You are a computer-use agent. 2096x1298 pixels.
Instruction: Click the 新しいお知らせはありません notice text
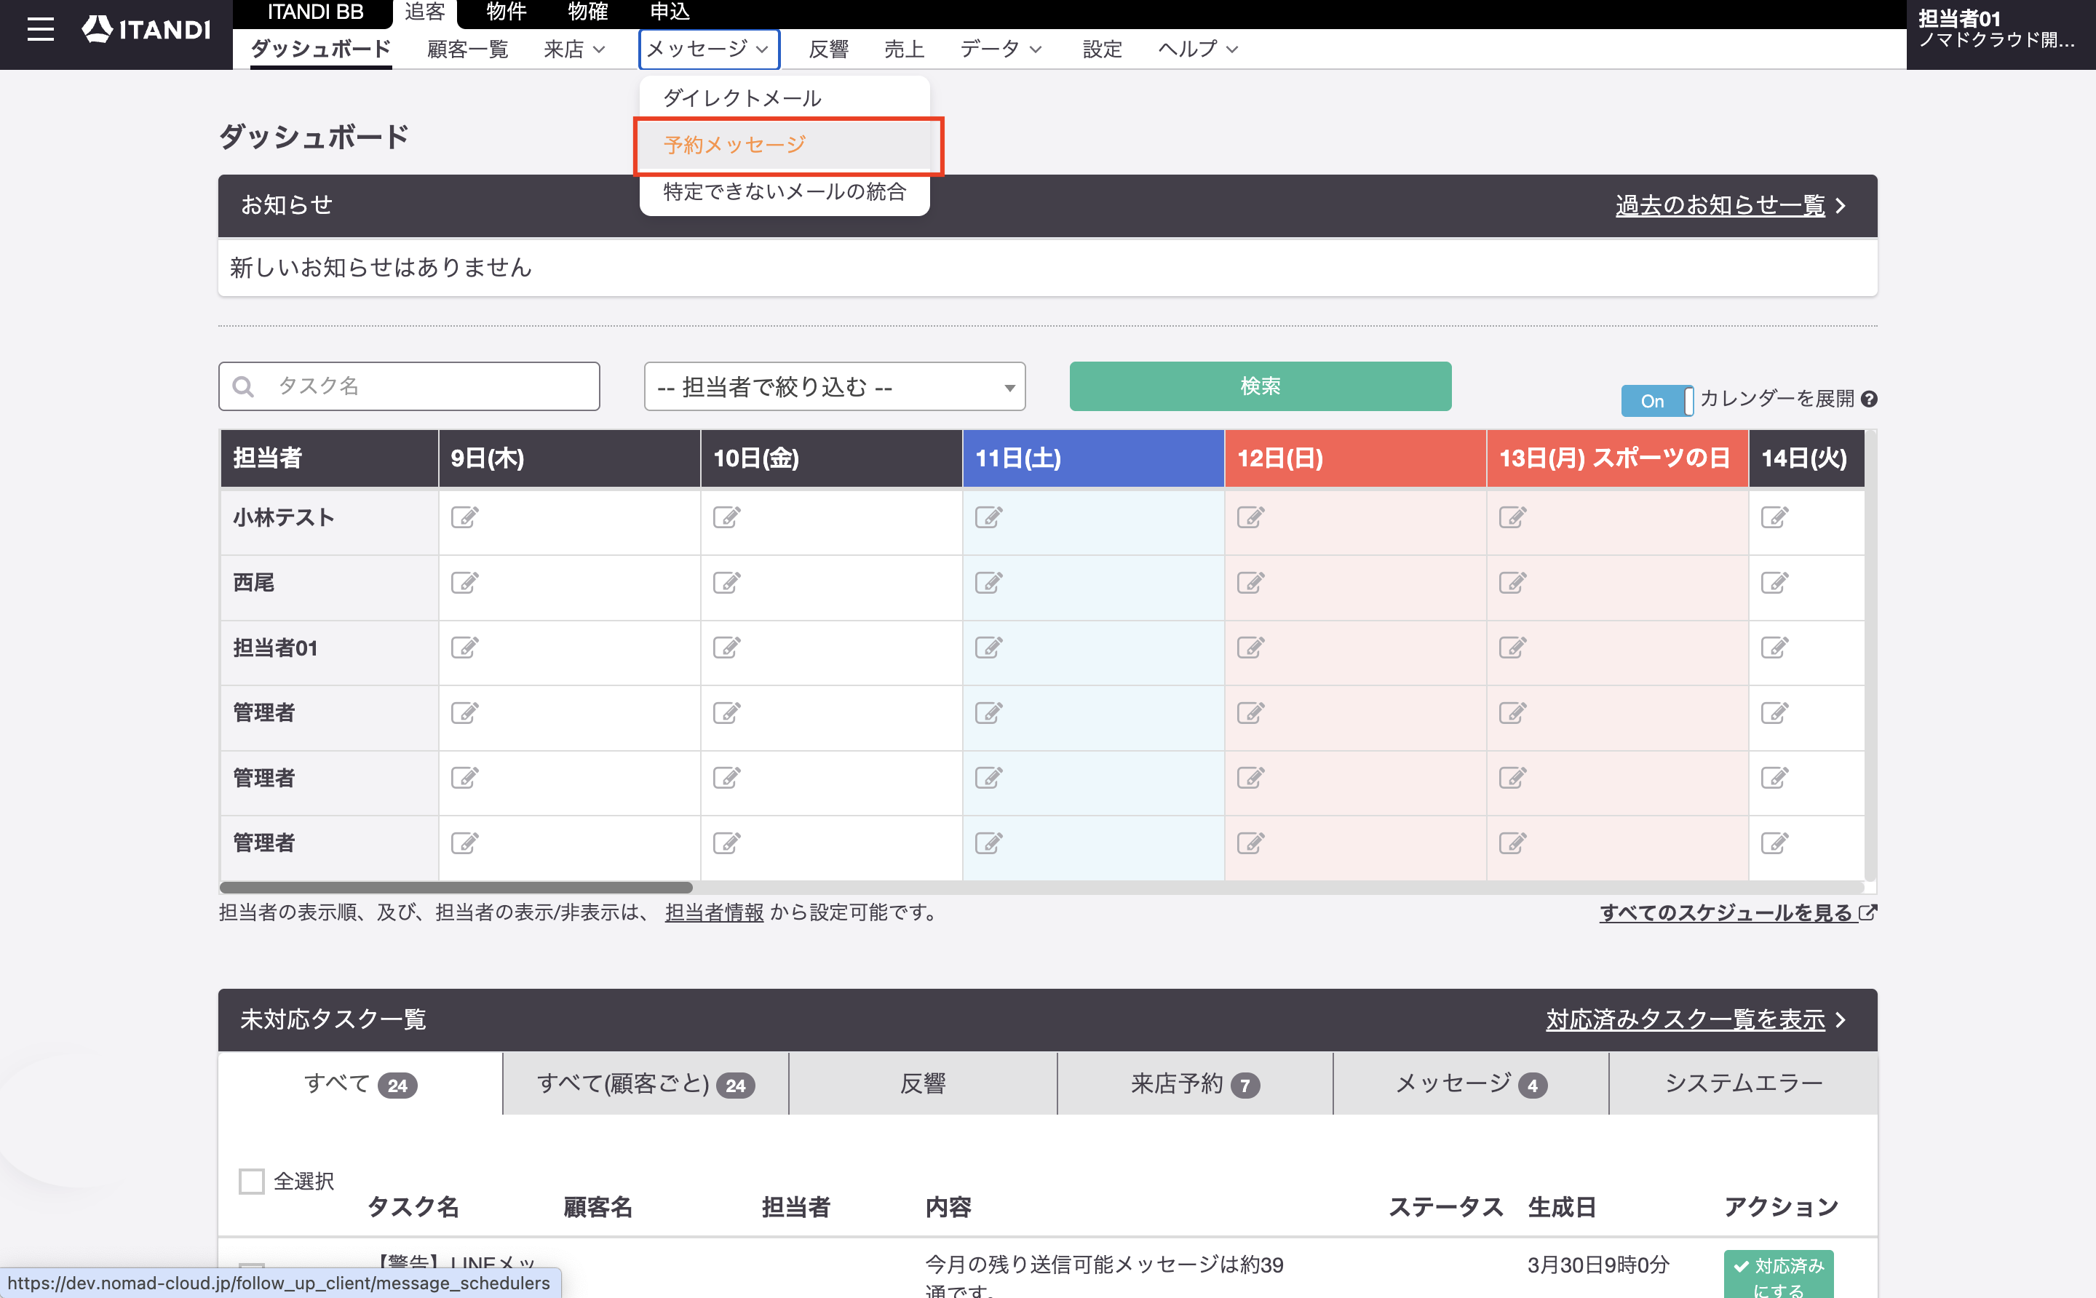click(381, 268)
